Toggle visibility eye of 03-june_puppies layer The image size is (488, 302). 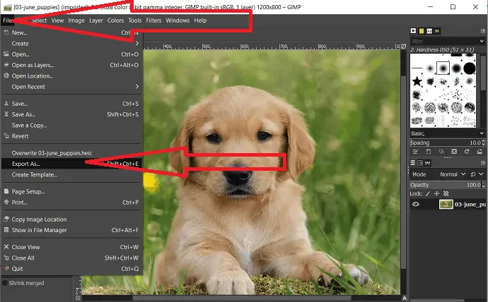tap(417, 205)
